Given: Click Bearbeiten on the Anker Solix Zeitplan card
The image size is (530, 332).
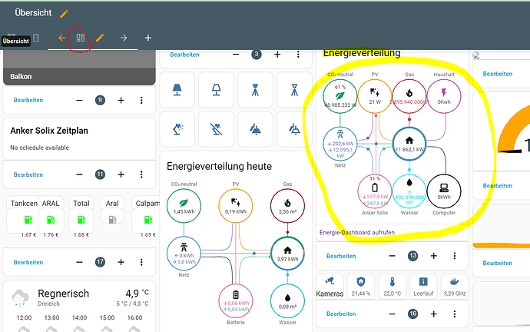Looking at the screenshot, I should click(28, 174).
